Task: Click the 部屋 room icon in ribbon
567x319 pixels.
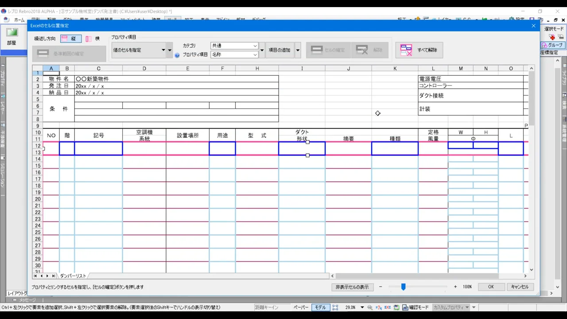Action: [x=12, y=37]
